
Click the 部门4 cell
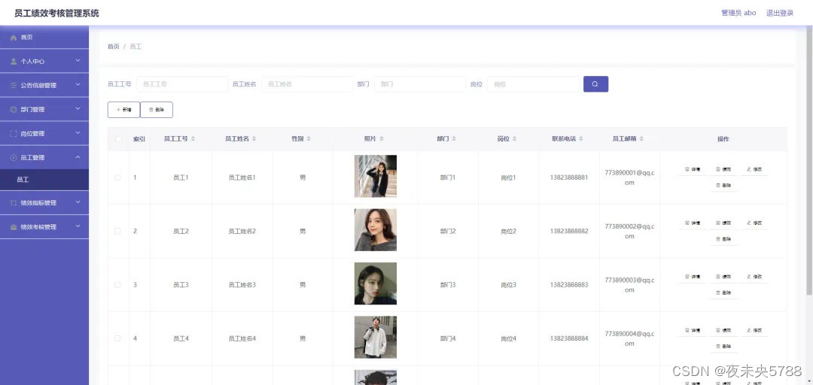pos(447,339)
